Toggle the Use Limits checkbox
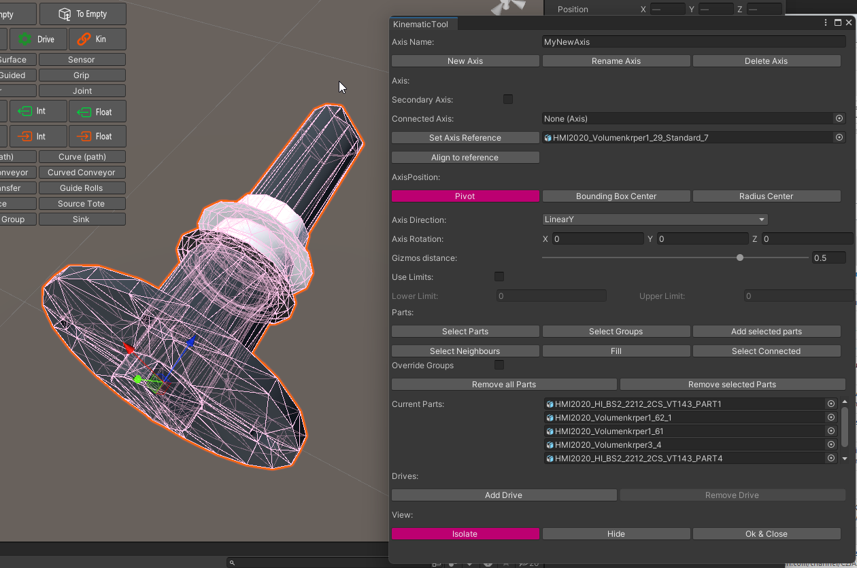This screenshot has height=568, width=857. pyautogui.click(x=499, y=277)
